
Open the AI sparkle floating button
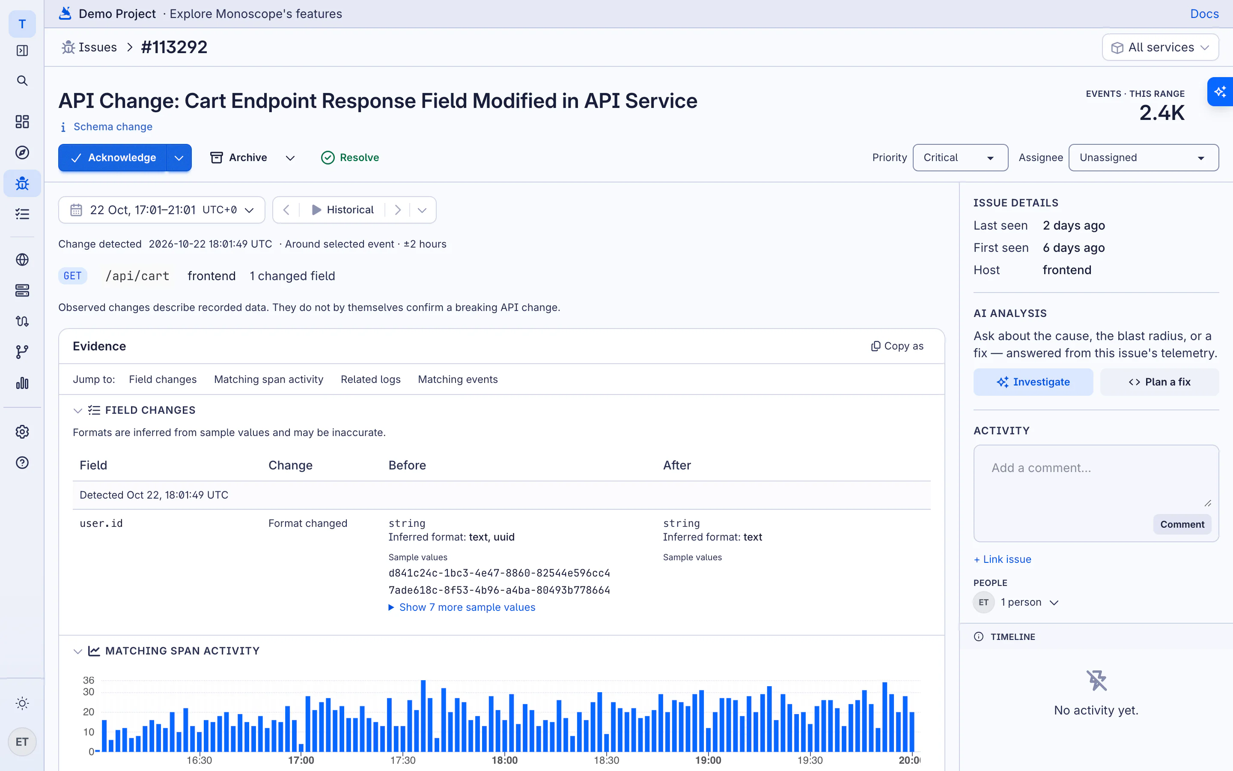tap(1220, 92)
